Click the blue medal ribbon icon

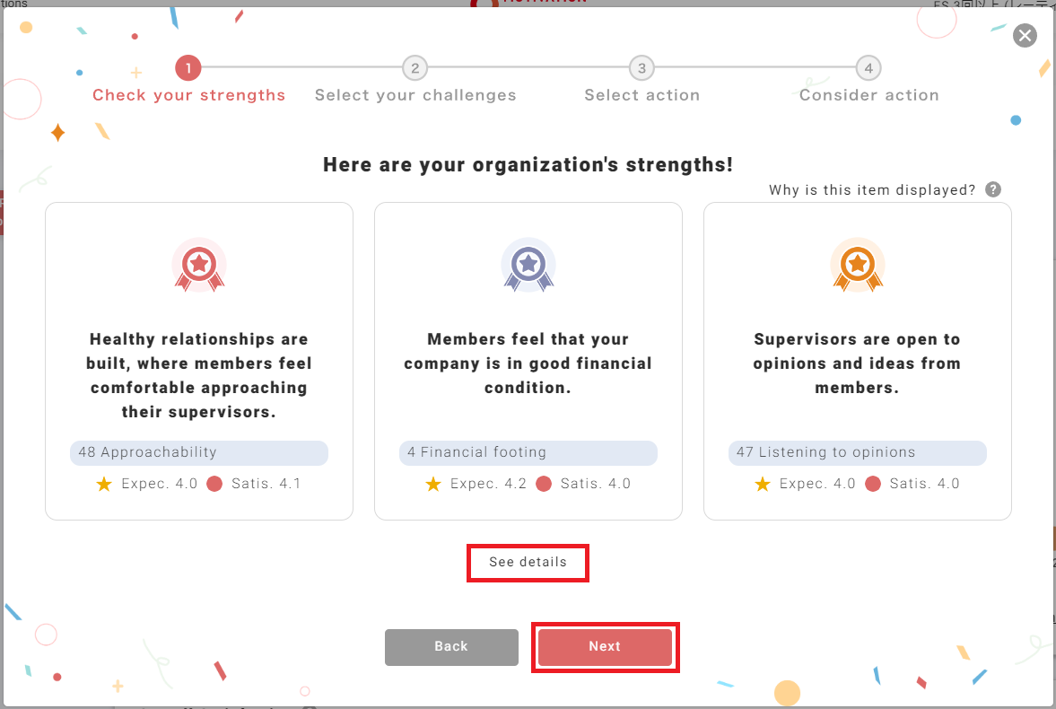coord(528,267)
